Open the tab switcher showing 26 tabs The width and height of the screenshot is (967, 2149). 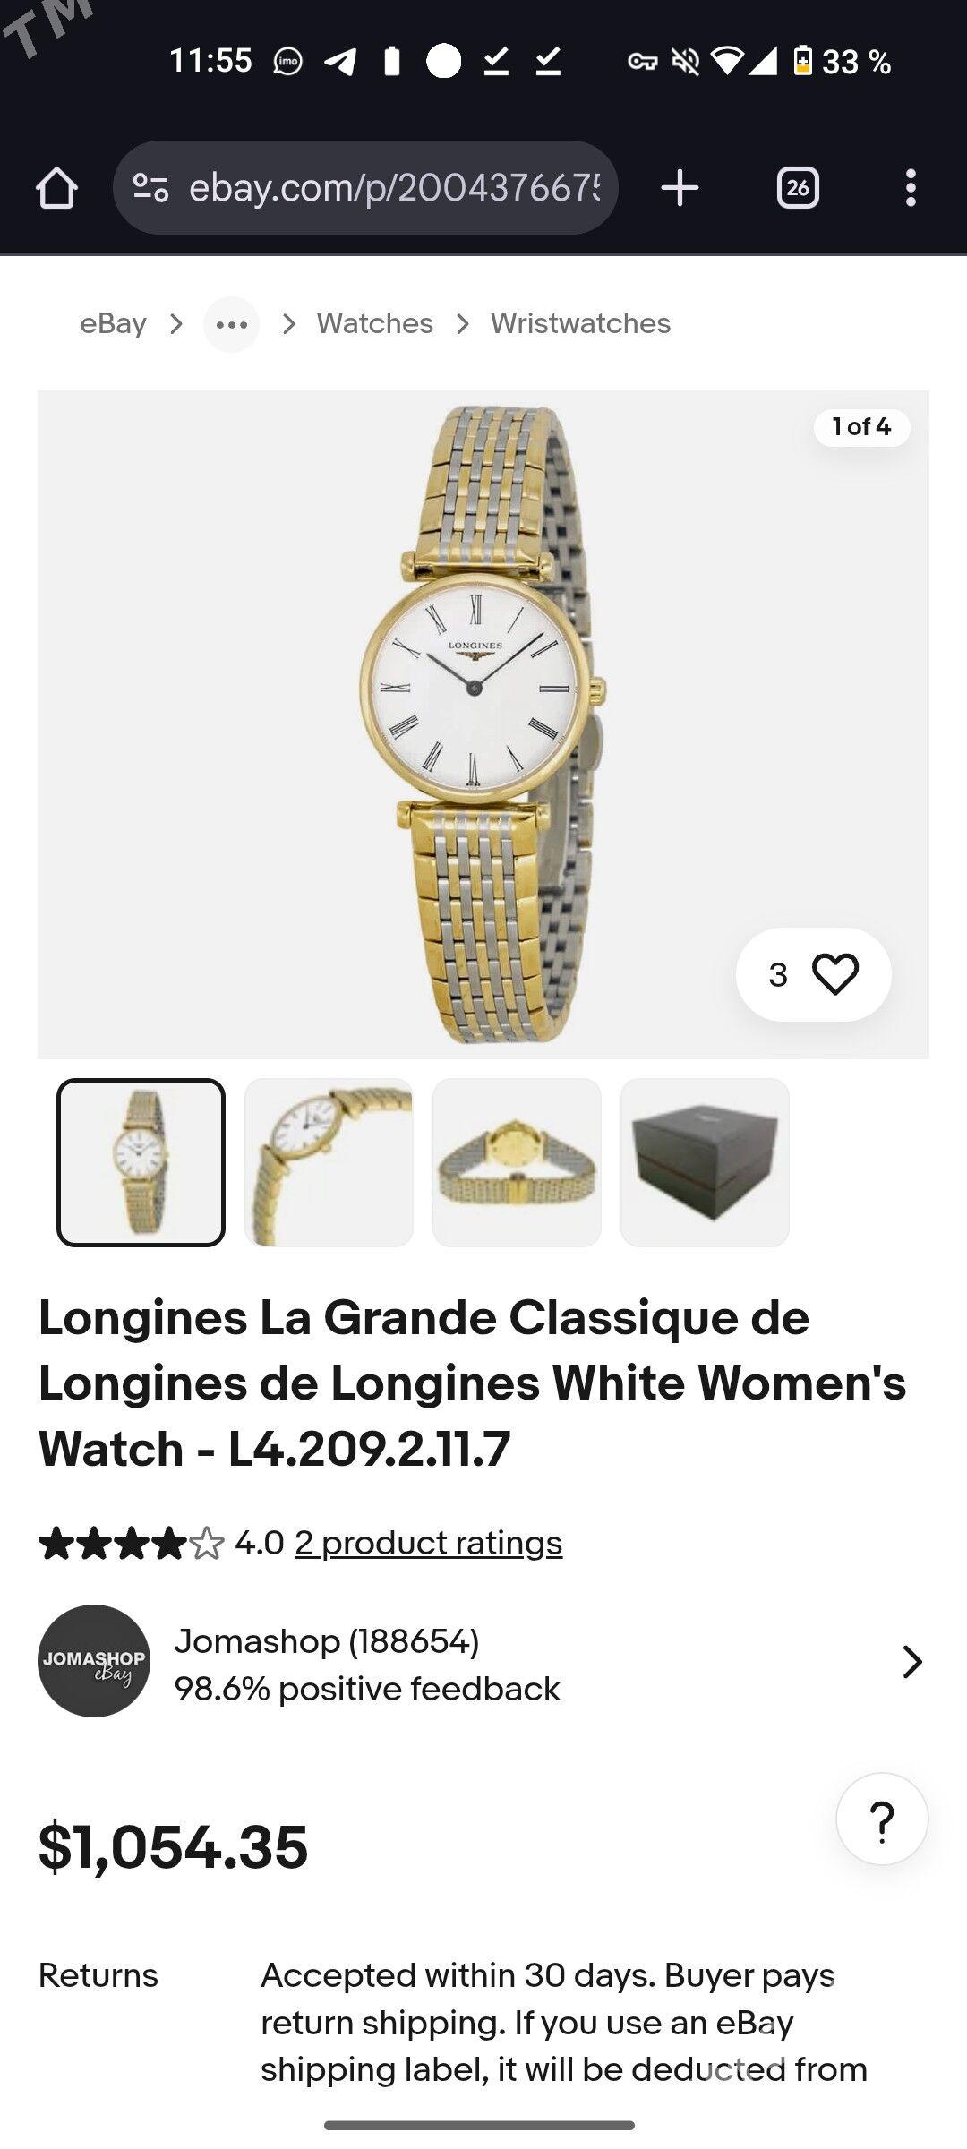pos(798,188)
